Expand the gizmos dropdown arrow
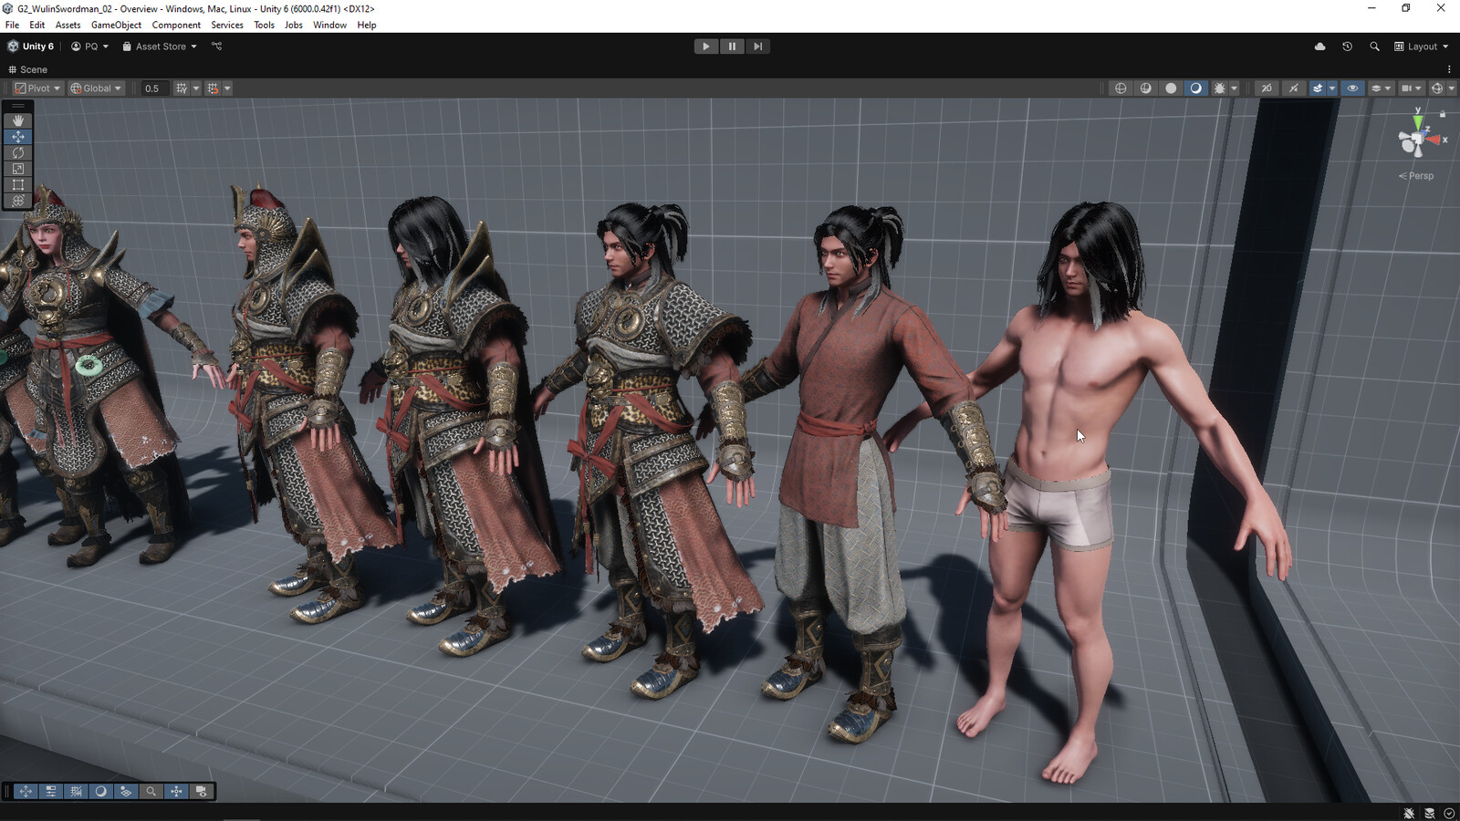Image resolution: width=1460 pixels, height=821 pixels. (1450, 88)
